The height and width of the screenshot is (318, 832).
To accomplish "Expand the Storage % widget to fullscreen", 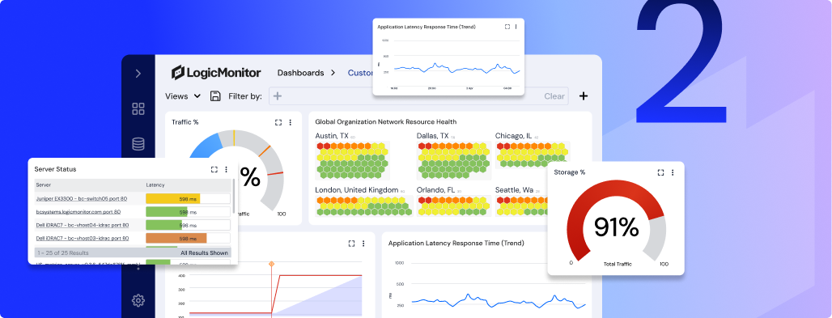I will tap(660, 172).
